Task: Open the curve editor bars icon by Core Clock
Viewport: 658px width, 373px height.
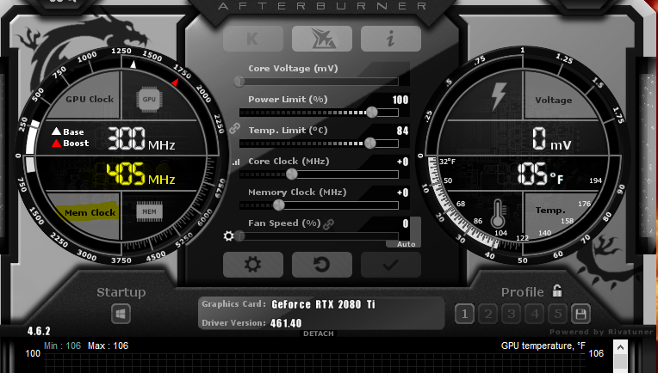Action: 236,162
